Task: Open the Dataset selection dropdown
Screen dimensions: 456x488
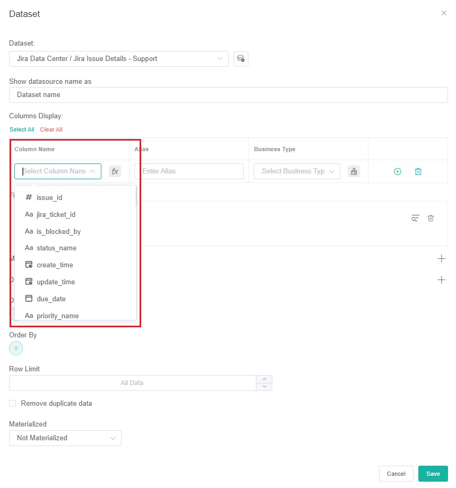Action: point(119,59)
